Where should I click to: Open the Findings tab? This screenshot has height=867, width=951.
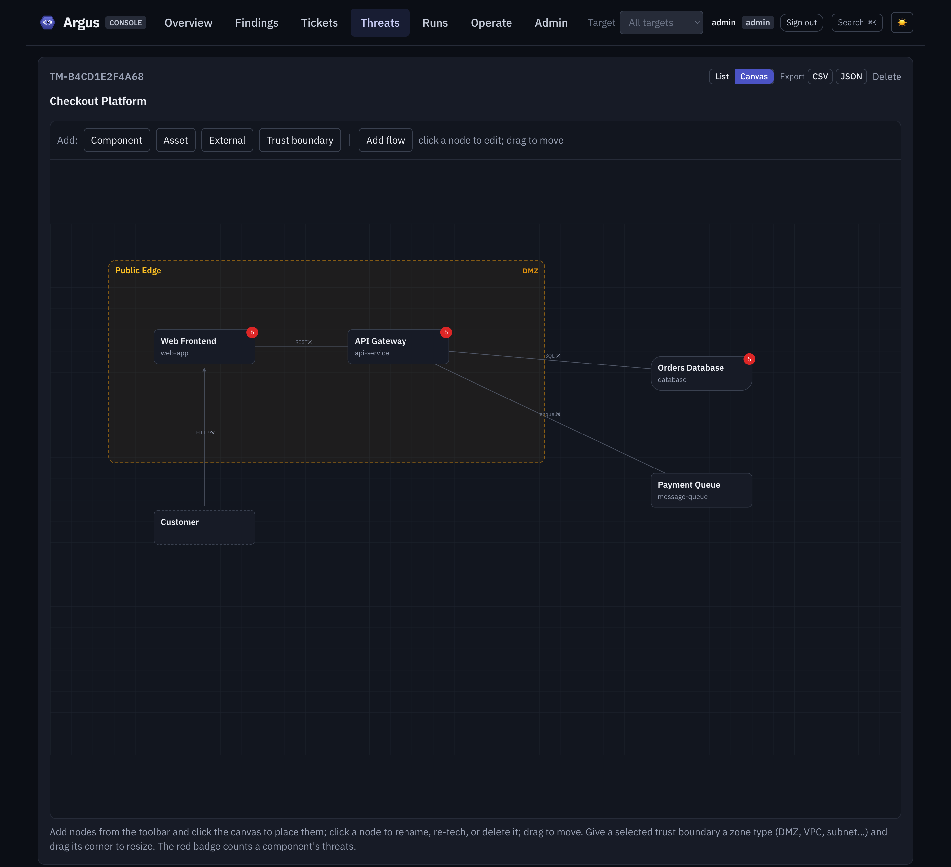257,23
